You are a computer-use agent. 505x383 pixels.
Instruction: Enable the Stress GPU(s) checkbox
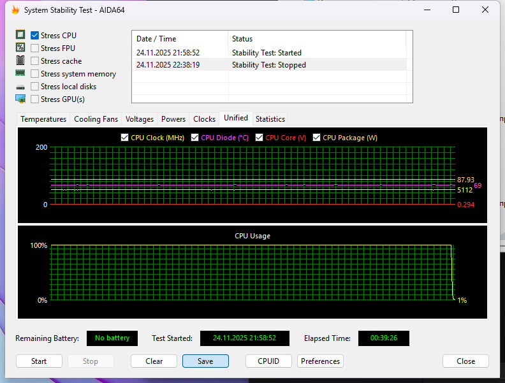[35, 99]
